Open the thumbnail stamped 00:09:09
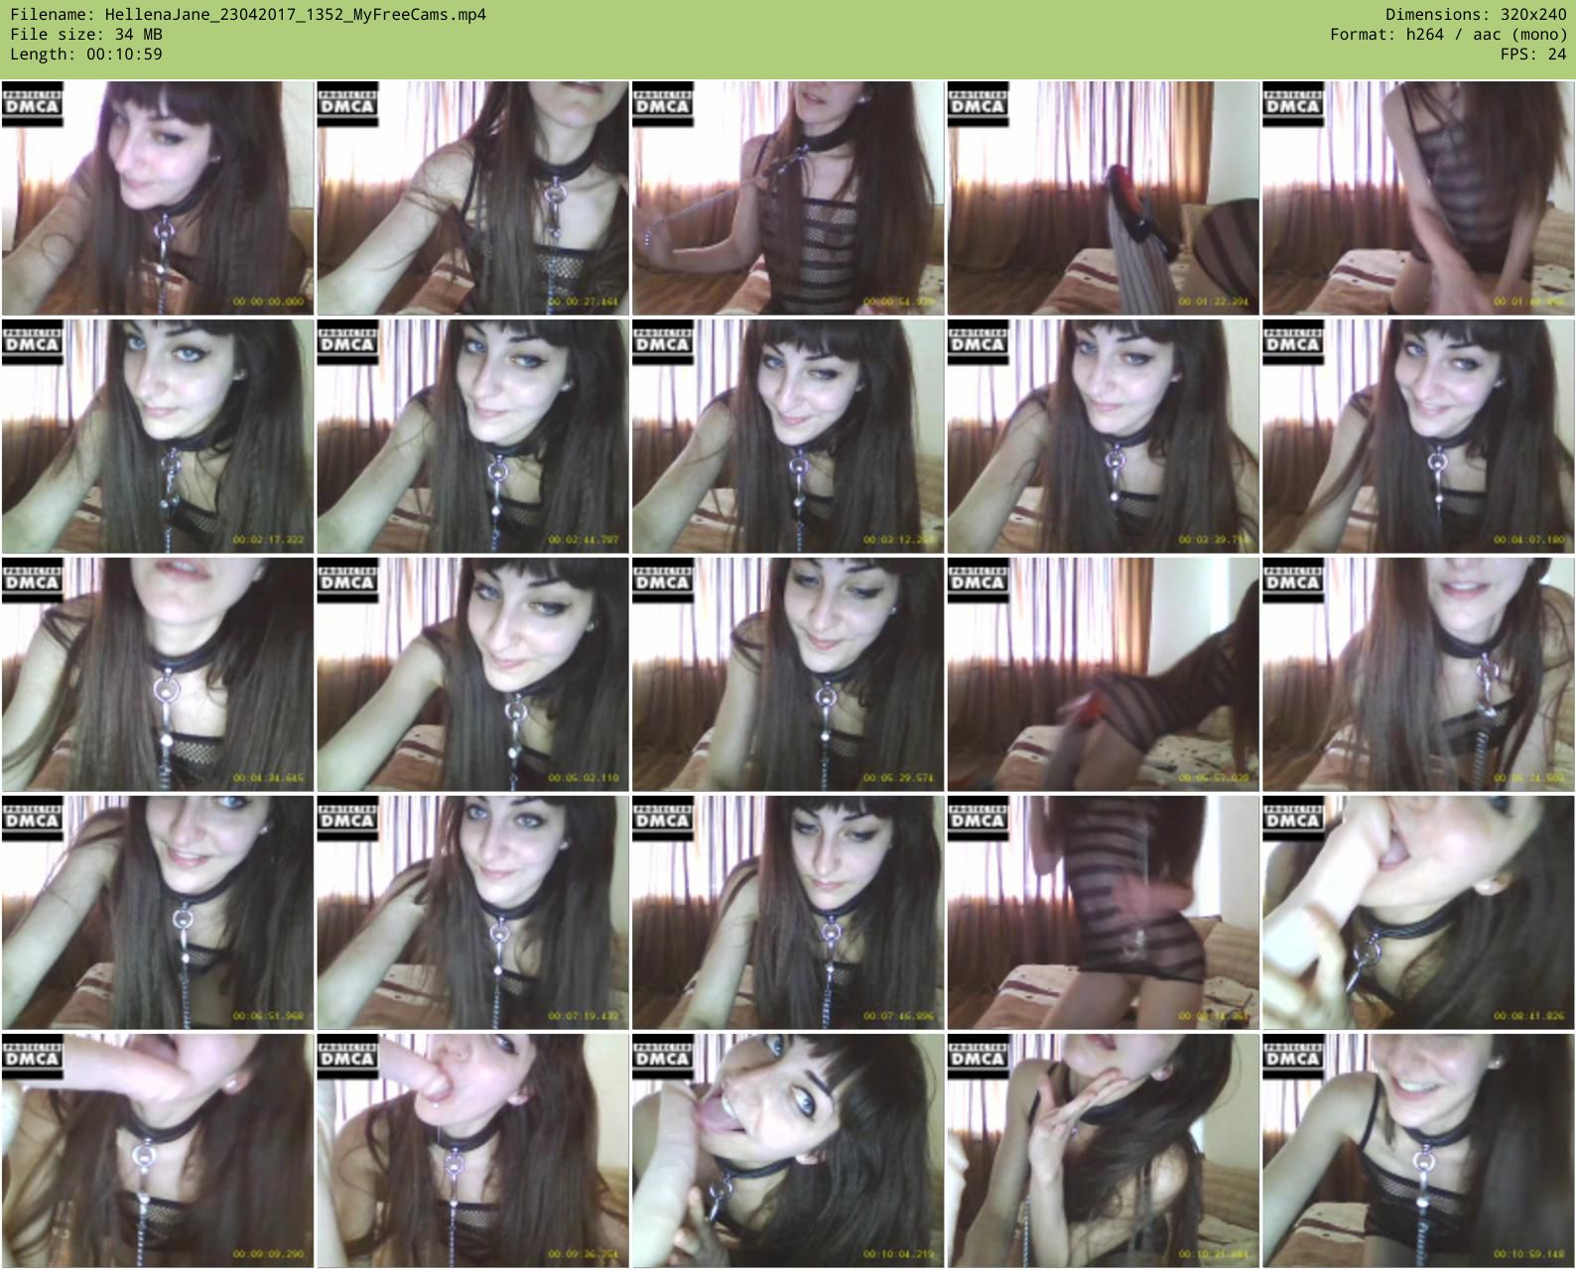 (x=158, y=1151)
